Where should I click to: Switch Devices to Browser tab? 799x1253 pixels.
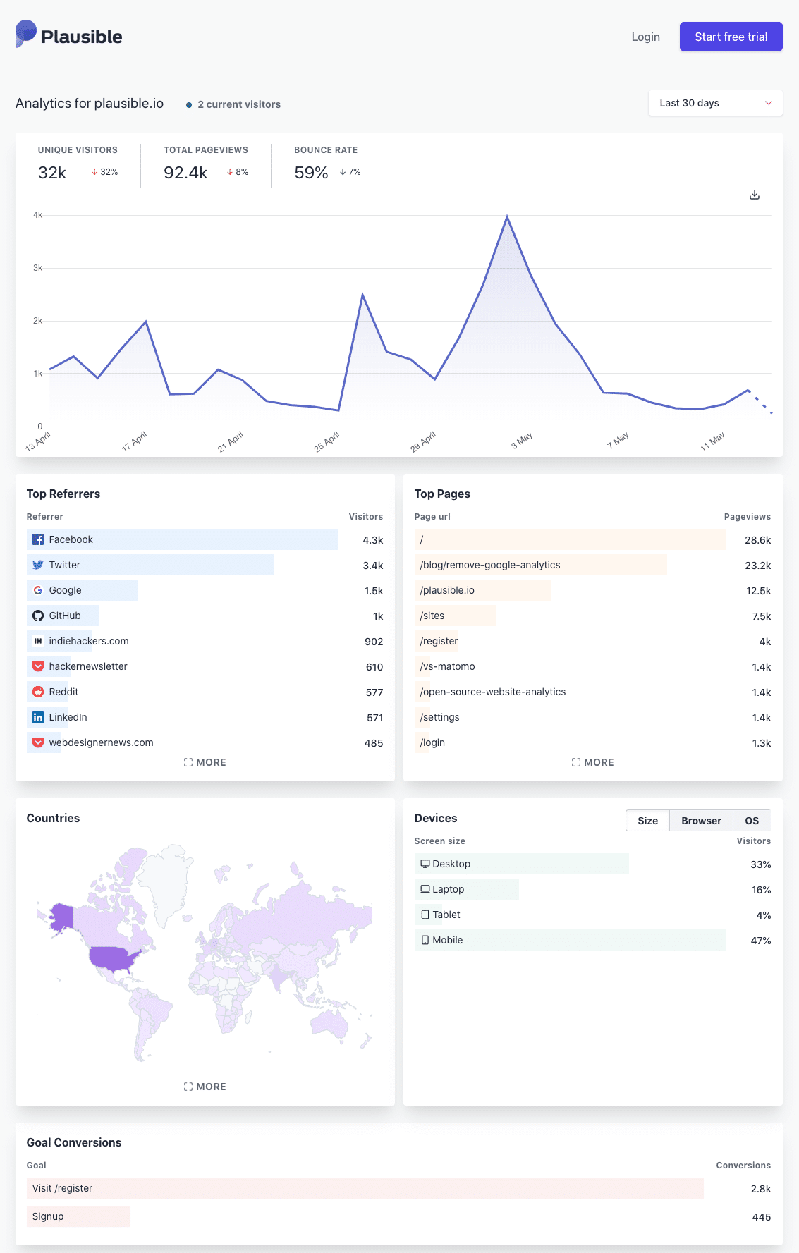[700, 821]
